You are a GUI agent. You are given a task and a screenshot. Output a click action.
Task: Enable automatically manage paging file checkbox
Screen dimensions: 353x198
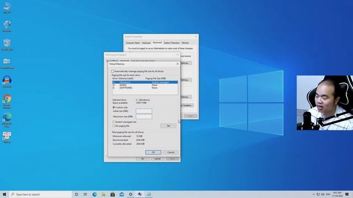click(x=113, y=71)
